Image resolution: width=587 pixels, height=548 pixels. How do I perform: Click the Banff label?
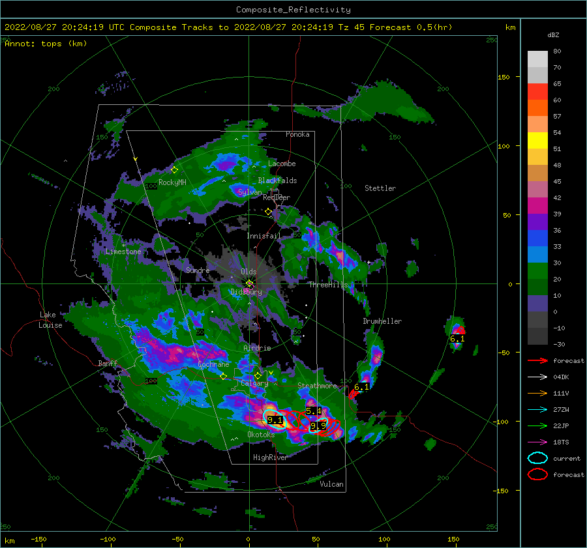tap(108, 363)
